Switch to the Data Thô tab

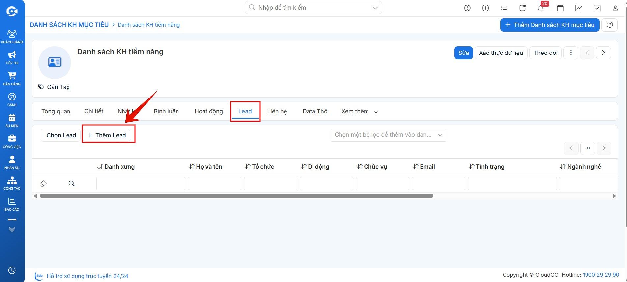pos(315,111)
